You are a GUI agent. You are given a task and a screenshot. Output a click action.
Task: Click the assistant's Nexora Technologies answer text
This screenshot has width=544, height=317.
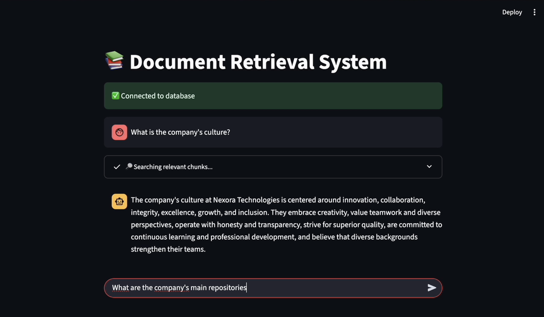[x=286, y=224]
